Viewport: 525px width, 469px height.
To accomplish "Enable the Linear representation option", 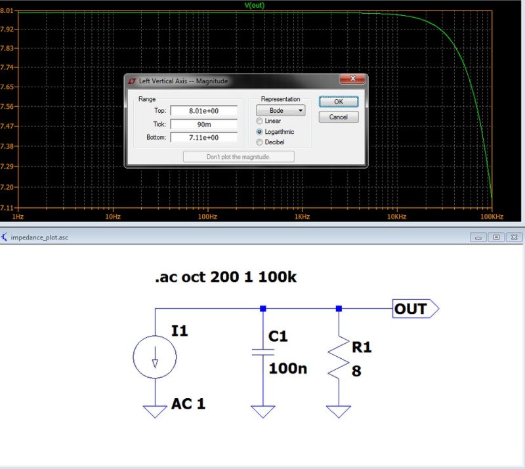I will coord(261,121).
